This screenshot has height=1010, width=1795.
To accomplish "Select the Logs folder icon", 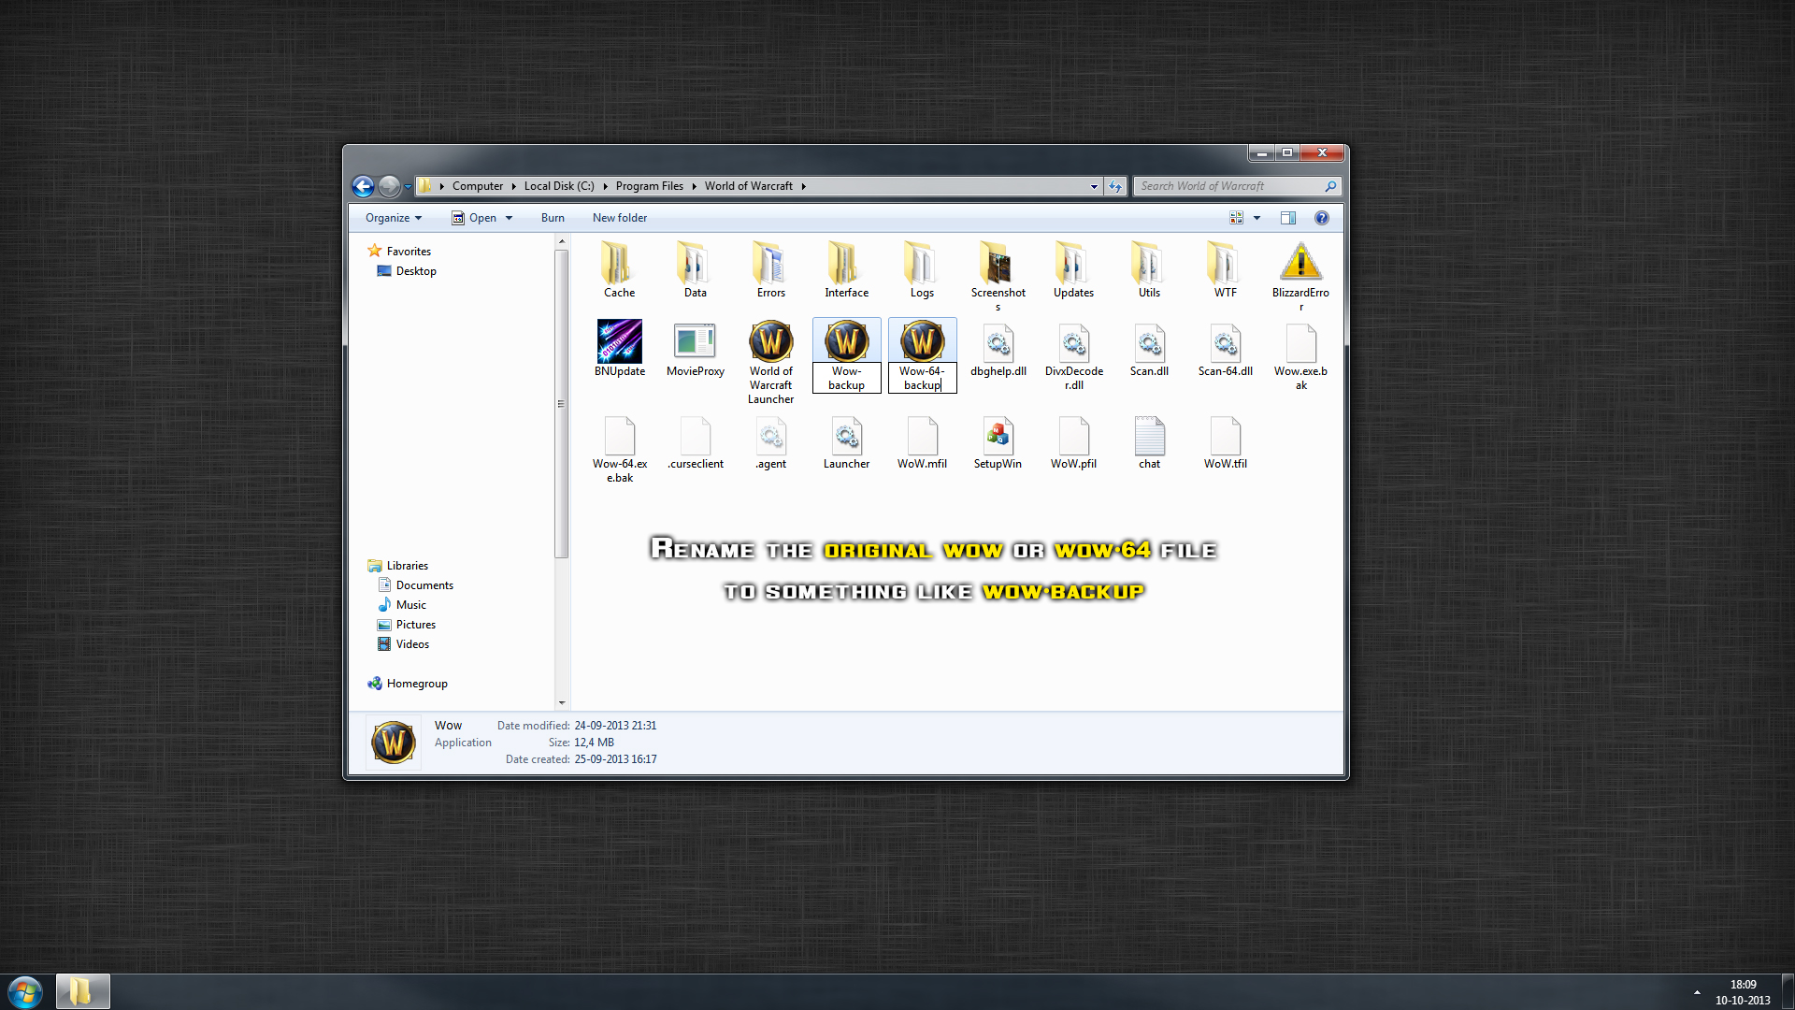I will point(922,263).
